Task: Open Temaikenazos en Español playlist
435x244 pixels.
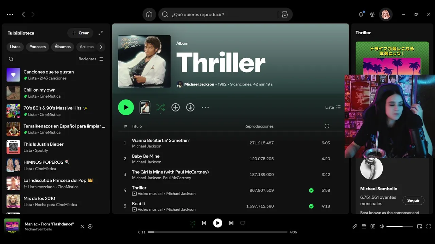Action: click(x=56, y=129)
